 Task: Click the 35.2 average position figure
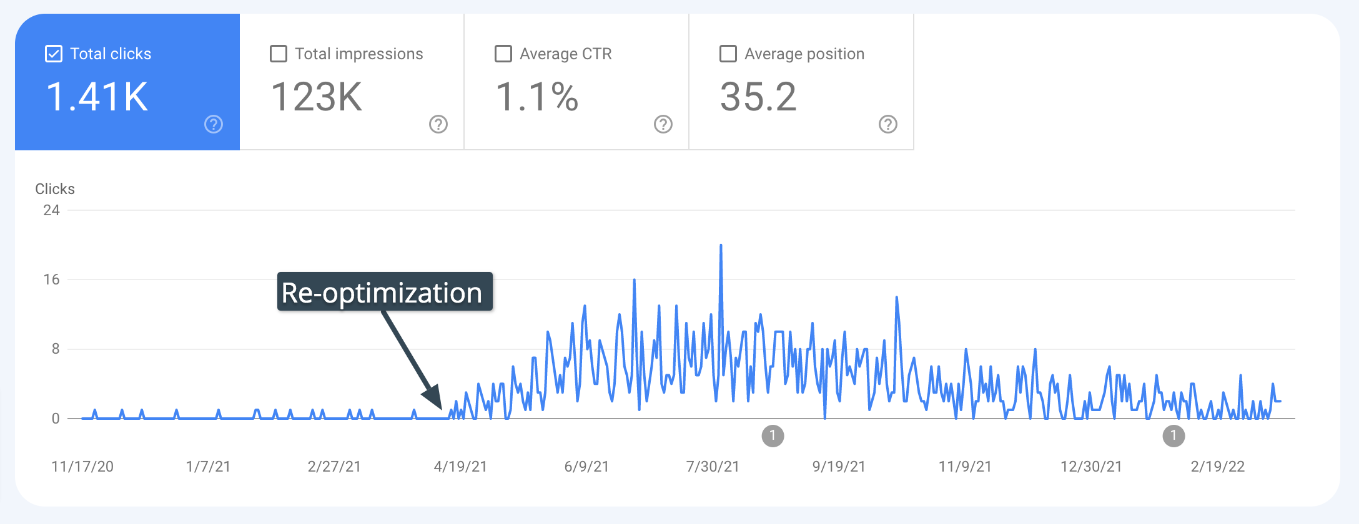pos(758,97)
